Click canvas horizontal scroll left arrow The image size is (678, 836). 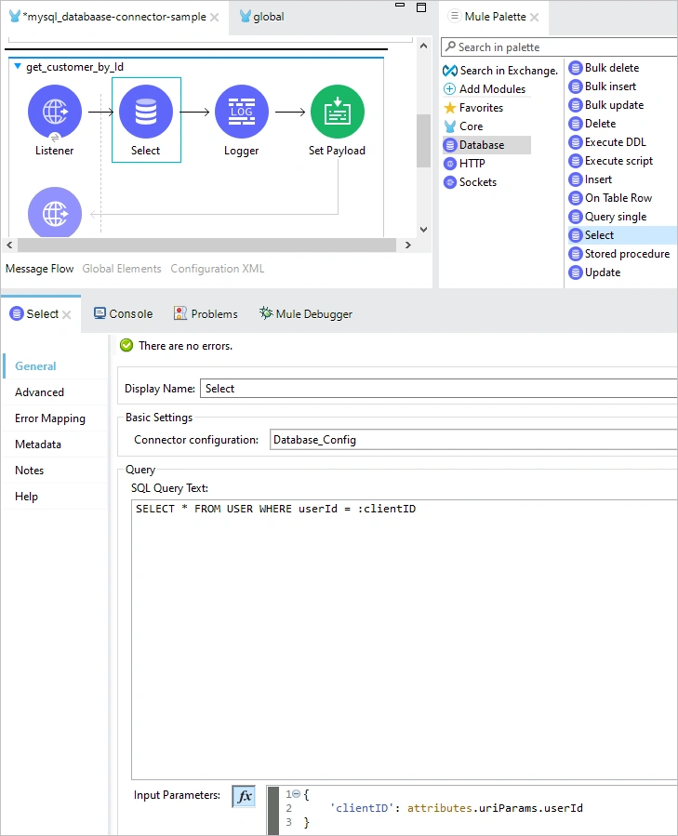(x=9, y=245)
